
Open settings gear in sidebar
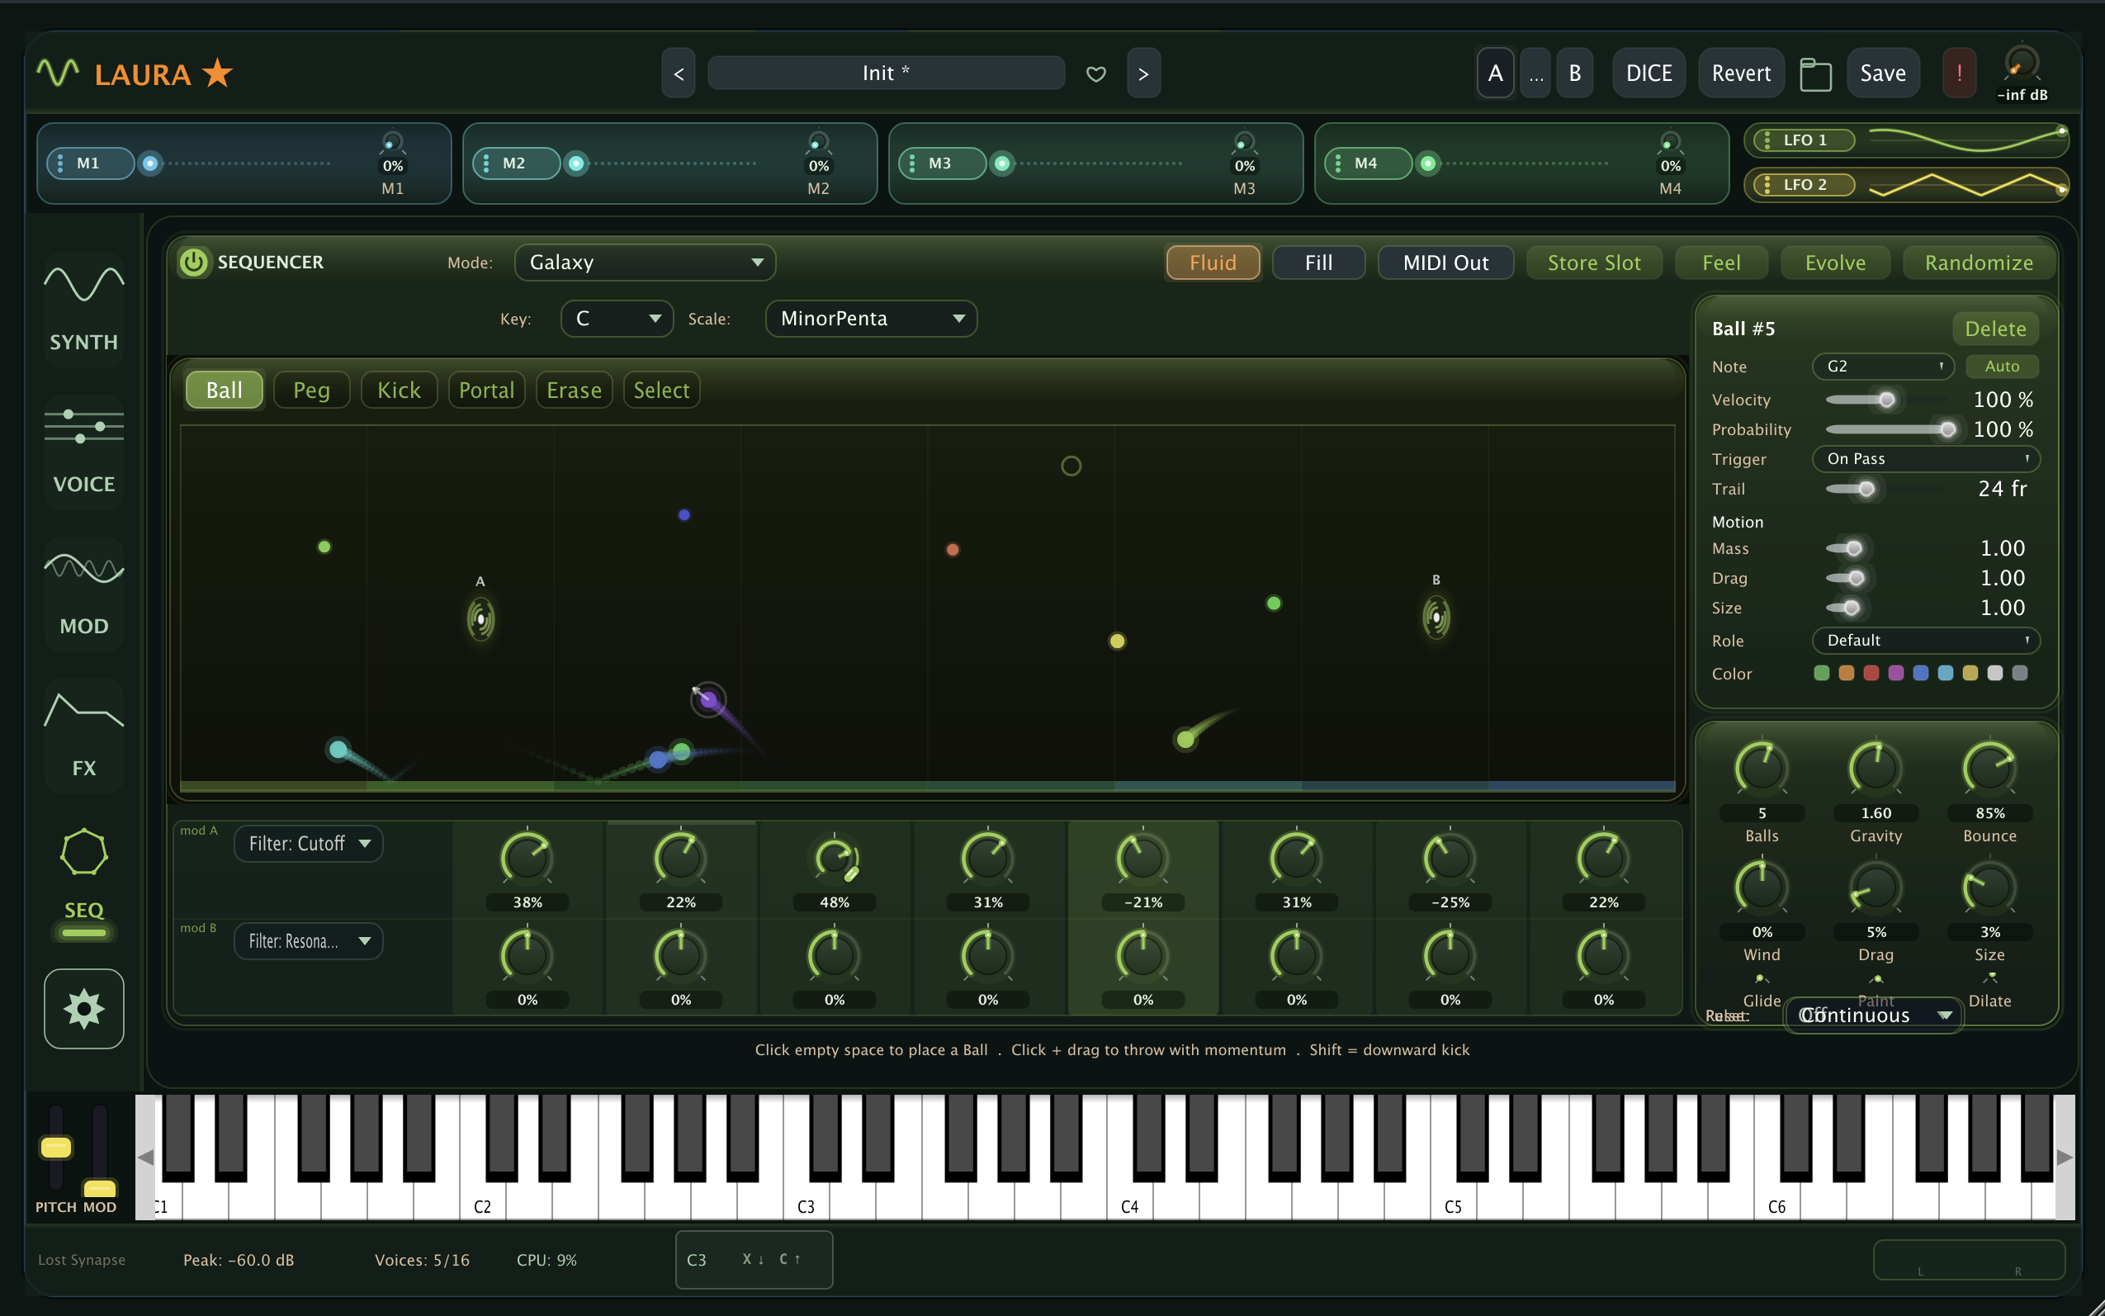(x=83, y=1010)
